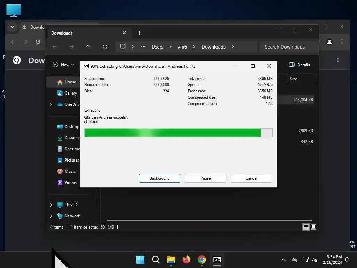Refresh the Downloads folder view
The width and height of the screenshot is (357, 268).
(105, 47)
